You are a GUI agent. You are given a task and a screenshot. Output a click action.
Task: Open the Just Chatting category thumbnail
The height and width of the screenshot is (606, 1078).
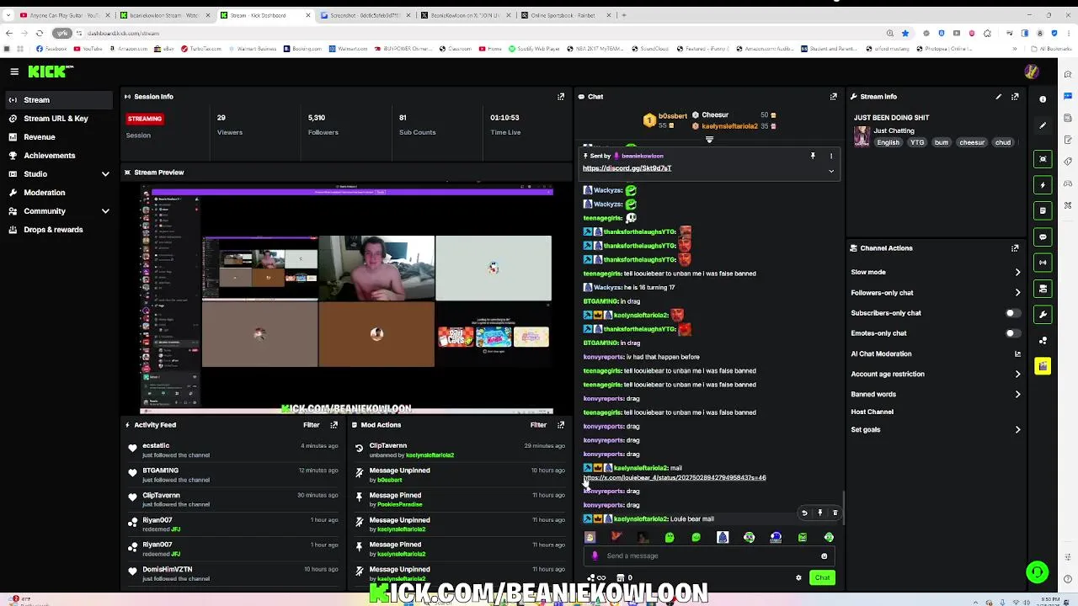click(862, 136)
